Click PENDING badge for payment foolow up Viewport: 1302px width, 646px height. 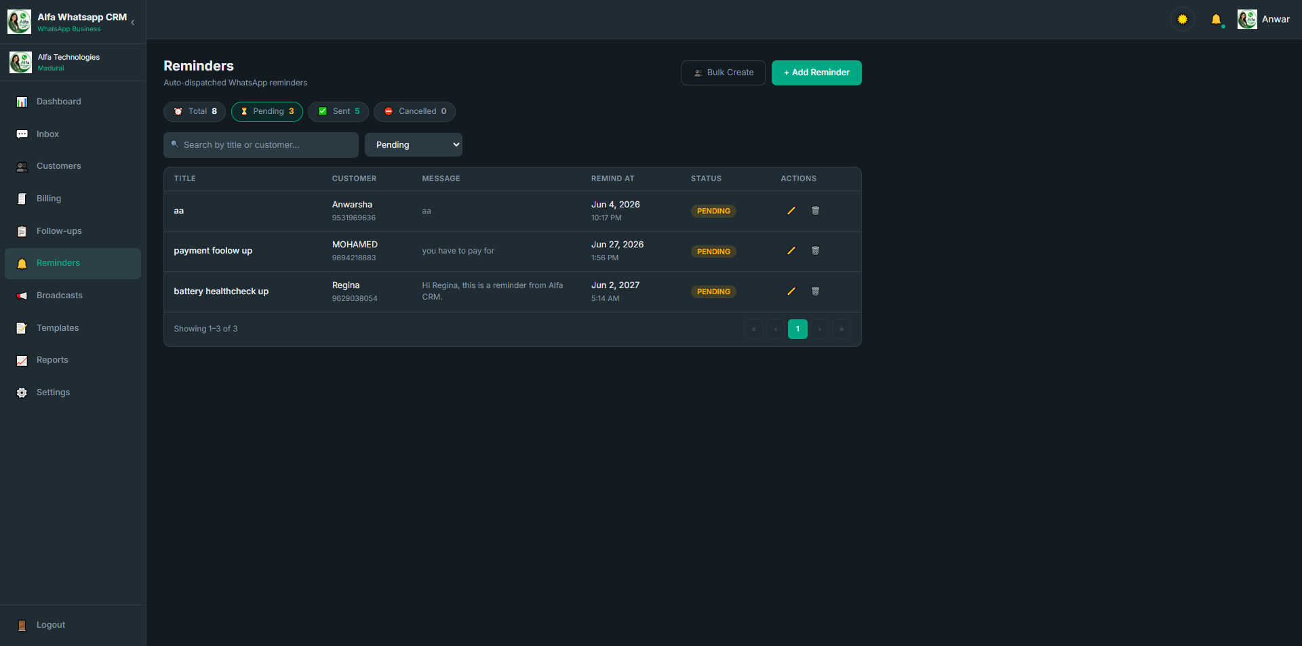(x=713, y=251)
